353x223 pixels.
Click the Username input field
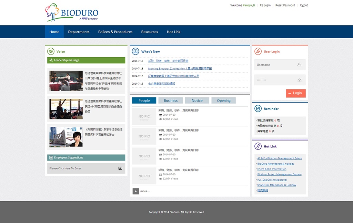[276, 65]
